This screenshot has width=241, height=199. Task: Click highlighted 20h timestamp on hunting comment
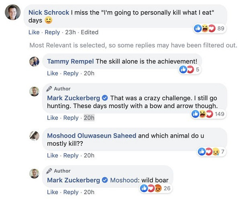89,118
